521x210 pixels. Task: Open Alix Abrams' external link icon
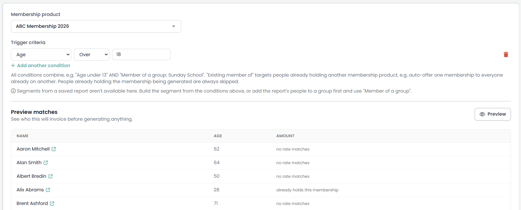coord(48,190)
